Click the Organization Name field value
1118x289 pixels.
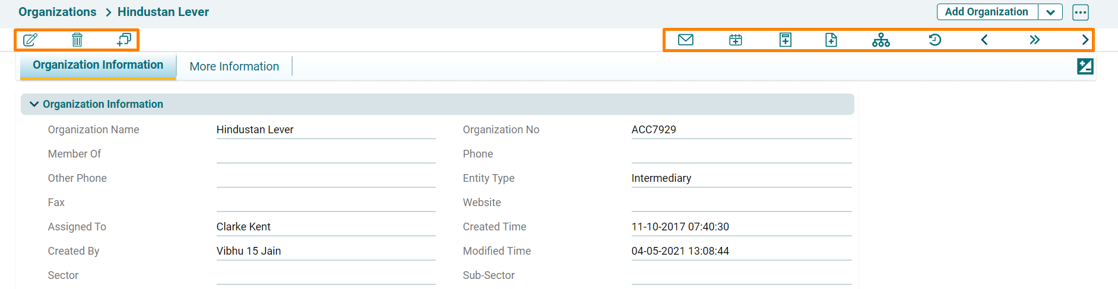point(255,130)
